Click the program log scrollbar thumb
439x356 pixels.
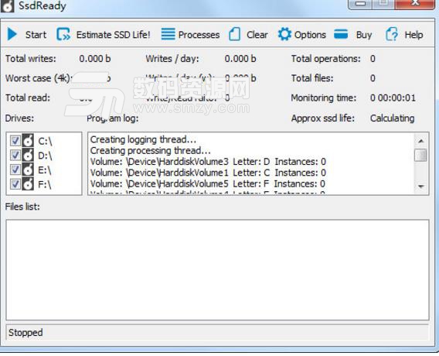[x=420, y=155]
